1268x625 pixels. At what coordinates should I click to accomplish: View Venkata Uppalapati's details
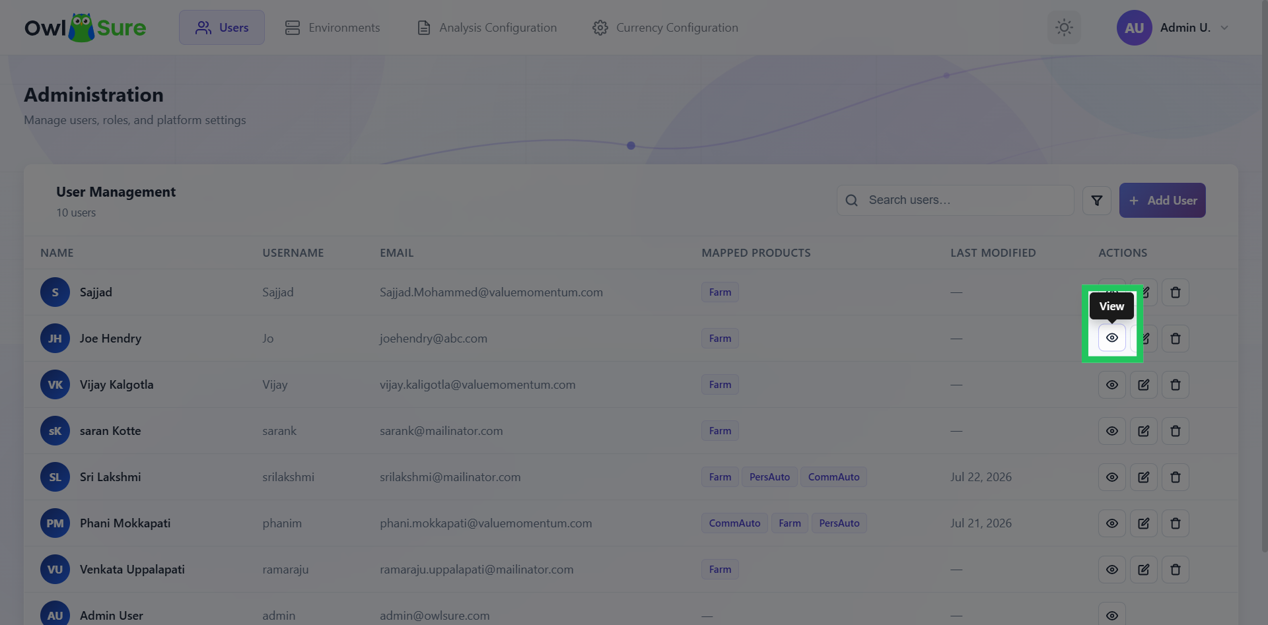click(1112, 570)
